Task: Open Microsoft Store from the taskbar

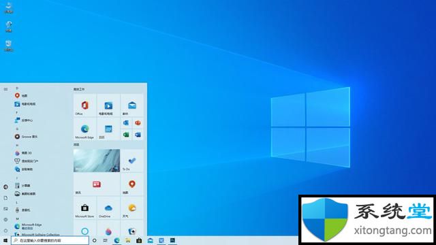Action: point(139,240)
